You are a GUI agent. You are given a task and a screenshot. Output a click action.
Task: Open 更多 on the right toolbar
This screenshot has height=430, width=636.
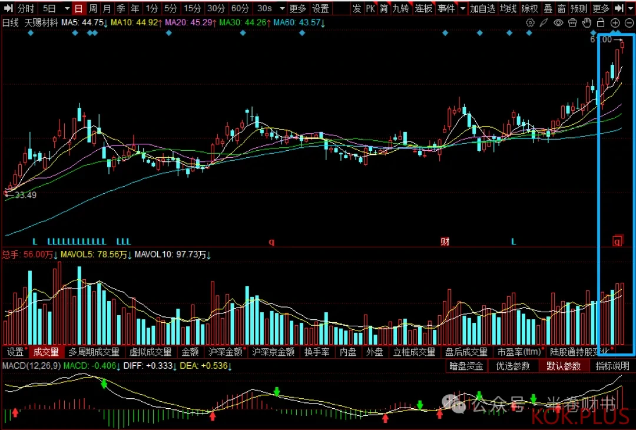601,8
